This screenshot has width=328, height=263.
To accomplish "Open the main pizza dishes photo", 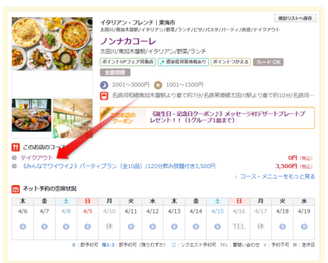I will coord(52,44).
